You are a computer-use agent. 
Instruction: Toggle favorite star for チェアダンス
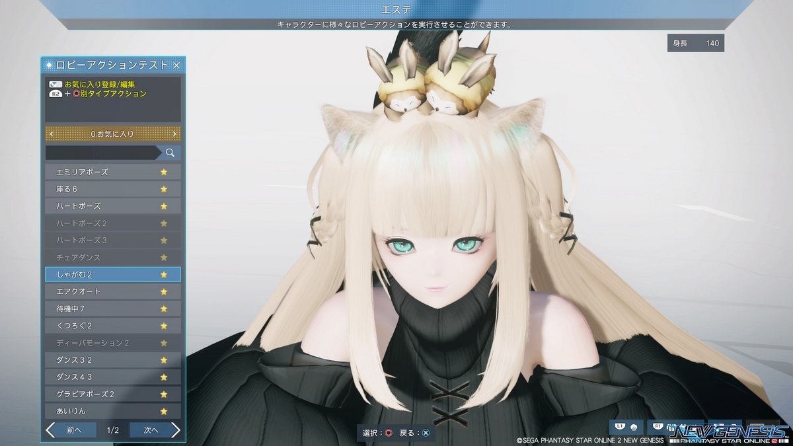(x=164, y=258)
